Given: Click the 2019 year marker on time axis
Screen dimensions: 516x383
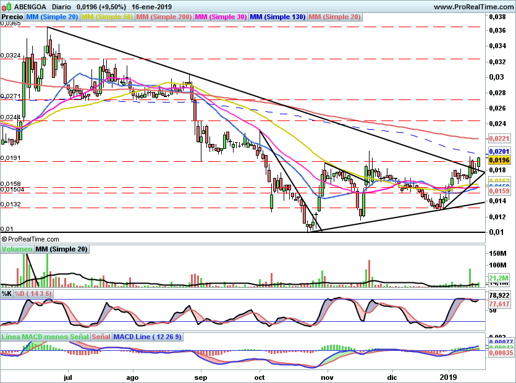Looking at the screenshot, I should (x=448, y=377).
